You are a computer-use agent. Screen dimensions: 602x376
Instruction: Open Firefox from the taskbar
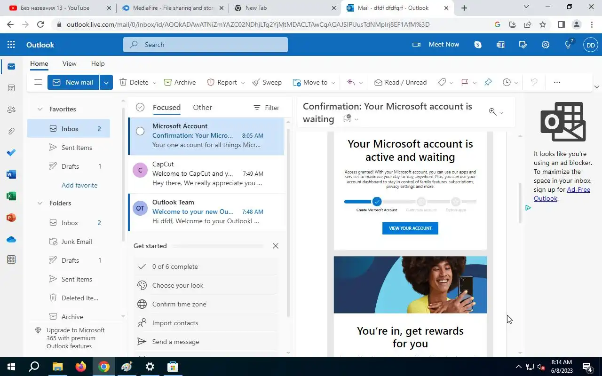81,367
